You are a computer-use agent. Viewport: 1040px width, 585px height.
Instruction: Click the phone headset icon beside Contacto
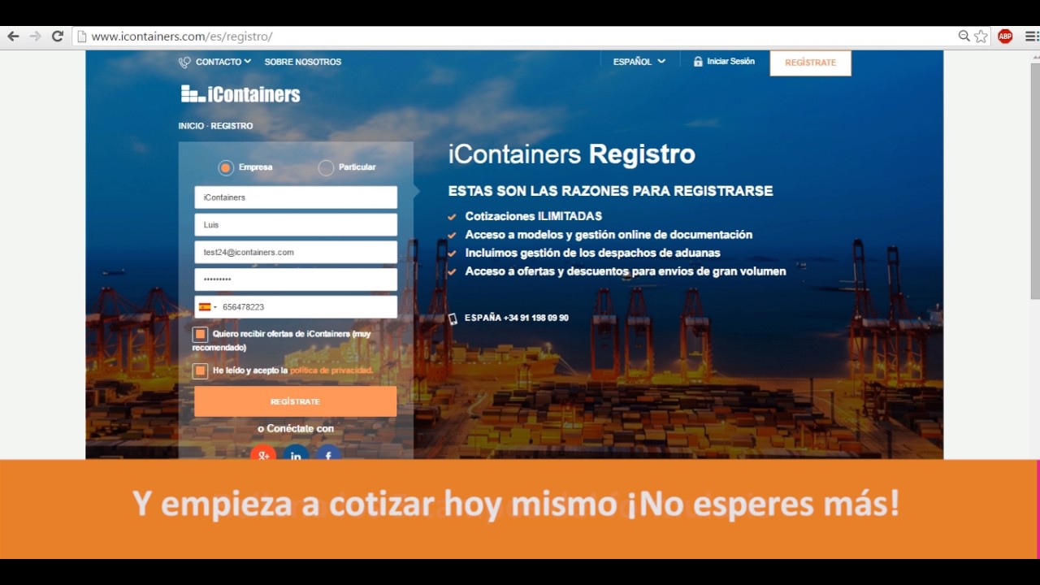point(184,62)
